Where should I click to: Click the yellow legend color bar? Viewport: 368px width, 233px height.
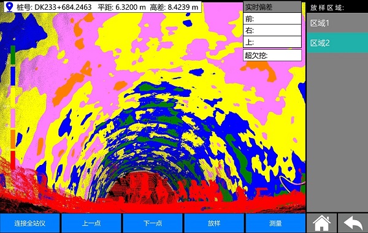(13, 97)
